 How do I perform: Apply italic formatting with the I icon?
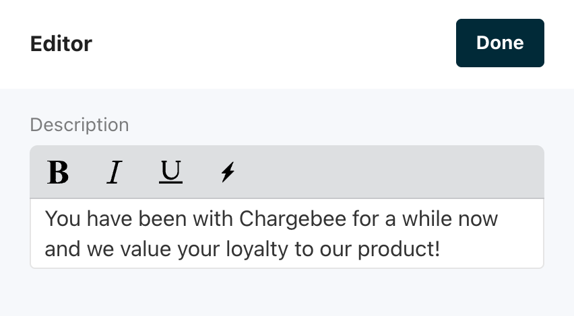tap(115, 173)
